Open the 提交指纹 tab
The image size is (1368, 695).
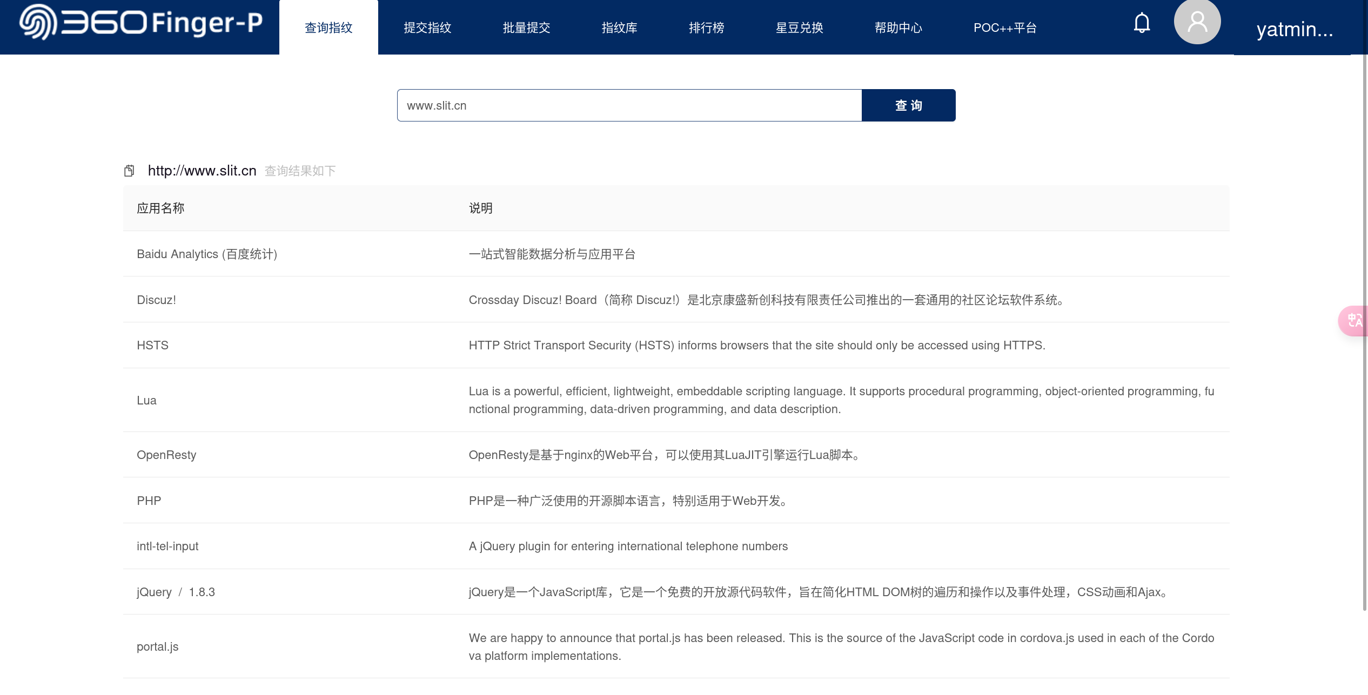(x=427, y=28)
